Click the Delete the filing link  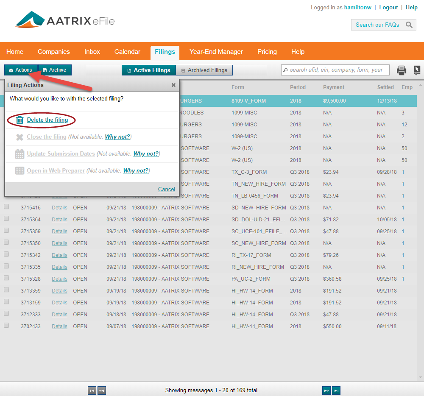(x=47, y=120)
